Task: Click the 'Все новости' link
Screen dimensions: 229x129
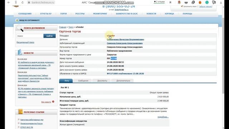Action: coord(46,102)
